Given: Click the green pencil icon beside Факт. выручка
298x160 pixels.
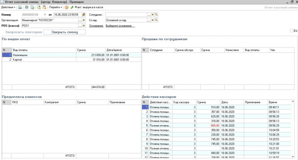Looking at the screenshot, I should [x=72, y=7].
